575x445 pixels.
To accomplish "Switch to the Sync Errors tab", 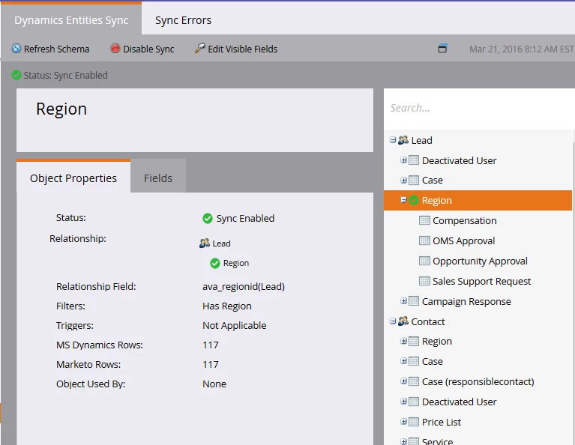I will pyautogui.click(x=183, y=20).
